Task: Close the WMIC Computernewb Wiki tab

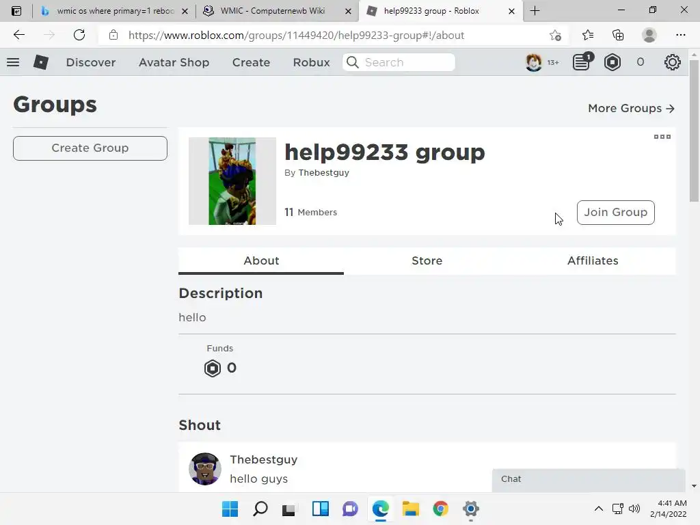Action: [348, 11]
